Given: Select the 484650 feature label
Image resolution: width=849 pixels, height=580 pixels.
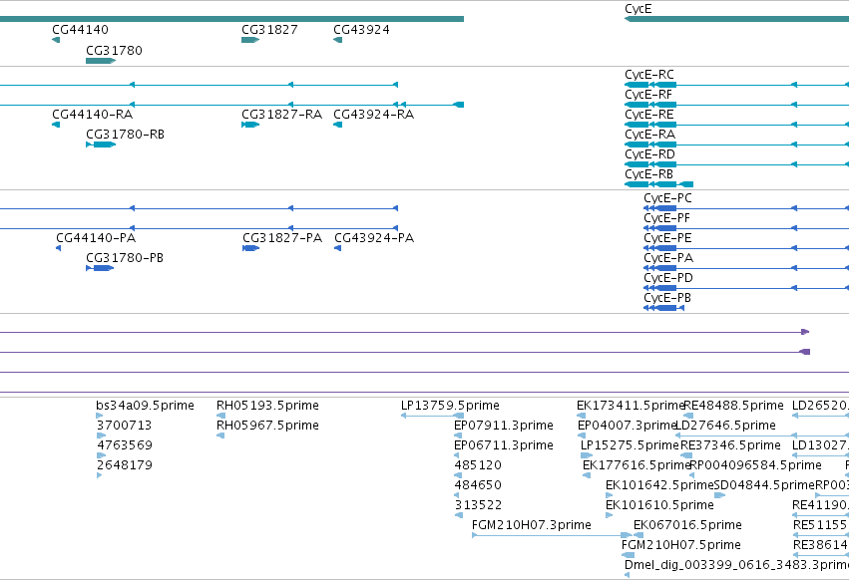Looking at the screenshot, I should tap(478, 485).
